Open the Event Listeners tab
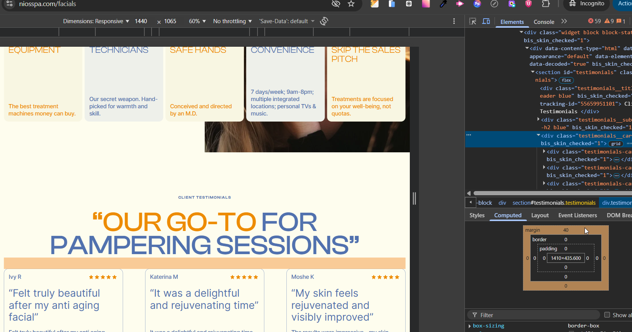The height and width of the screenshot is (332, 632). tap(577, 215)
